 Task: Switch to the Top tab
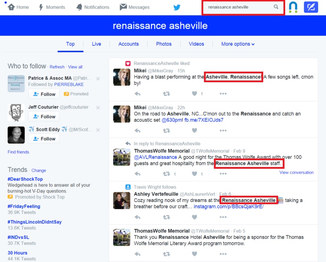70,44
